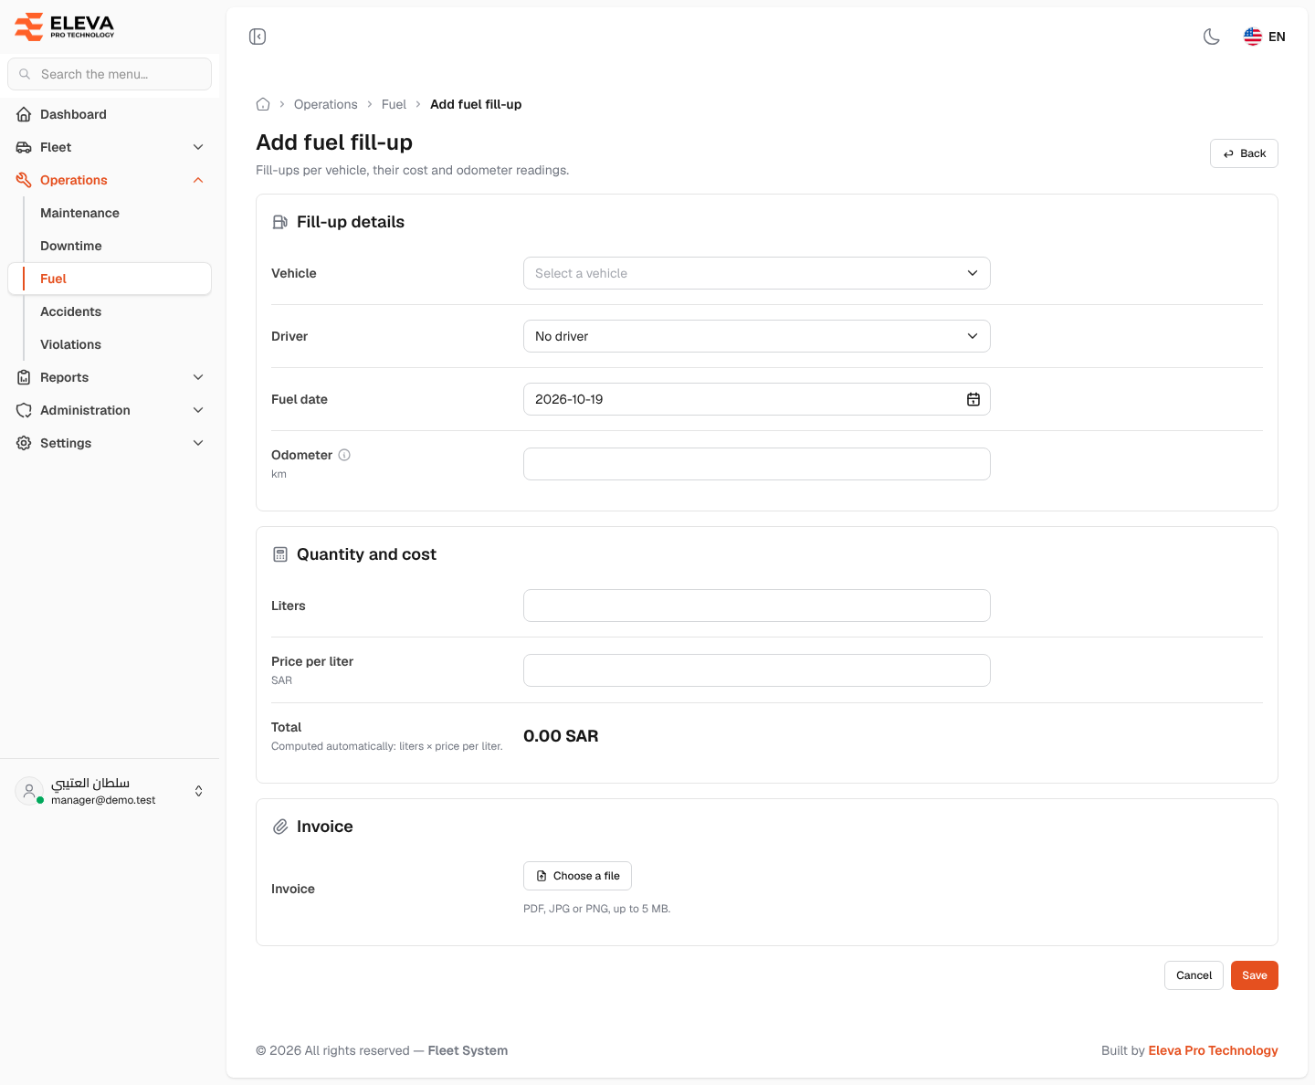Screen dimensions: 1315x1085
Task: Focus the Liters input field
Action: pos(757,606)
